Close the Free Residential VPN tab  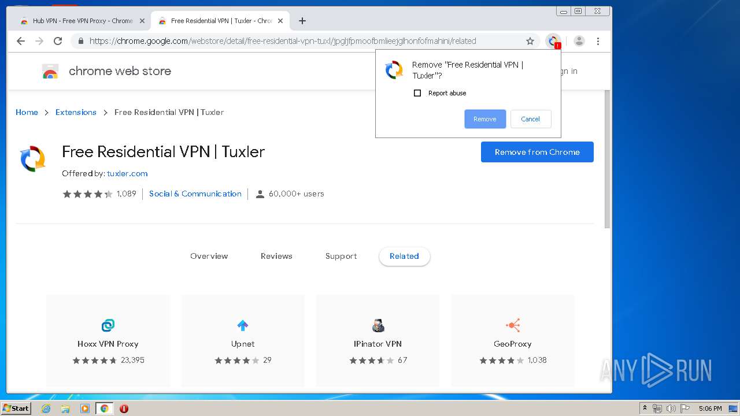pos(280,21)
